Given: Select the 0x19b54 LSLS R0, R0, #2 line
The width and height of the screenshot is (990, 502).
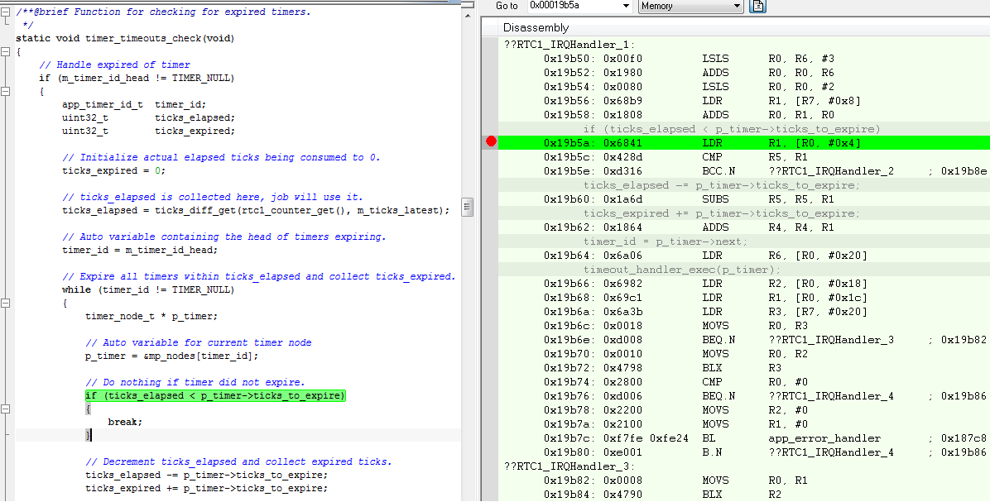Looking at the screenshot, I should (744, 86).
